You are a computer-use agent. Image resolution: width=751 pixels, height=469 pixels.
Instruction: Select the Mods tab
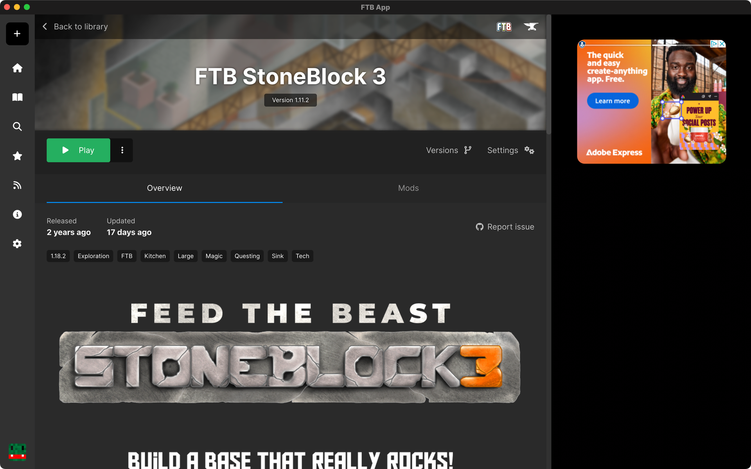click(x=408, y=188)
